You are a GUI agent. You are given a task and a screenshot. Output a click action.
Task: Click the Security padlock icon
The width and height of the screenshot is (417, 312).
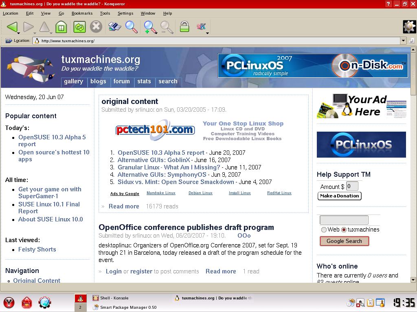click(184, 26)
